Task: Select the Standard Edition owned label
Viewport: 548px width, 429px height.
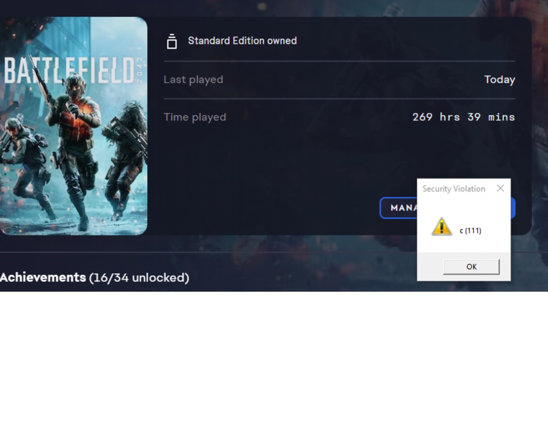Action: pos(242,41)
